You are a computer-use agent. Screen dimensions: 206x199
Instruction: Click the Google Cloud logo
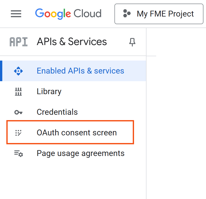(68, 14)
